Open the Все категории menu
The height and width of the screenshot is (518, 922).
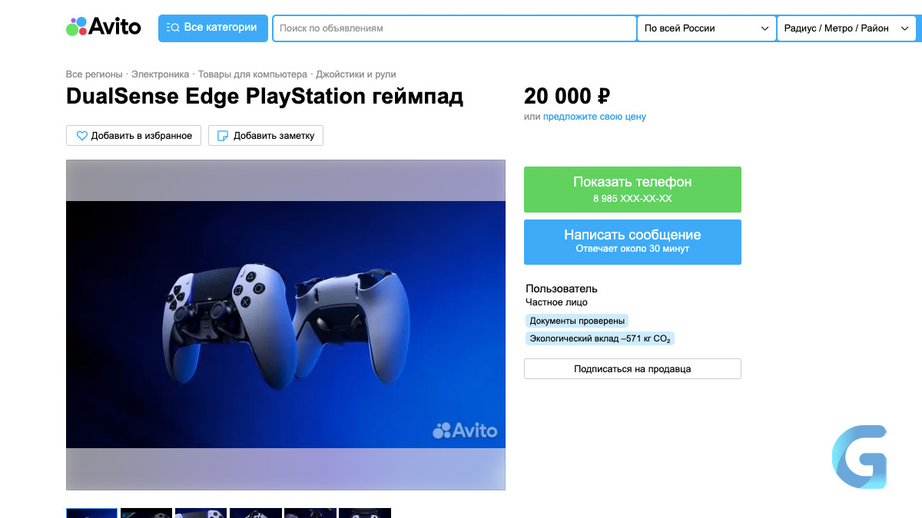[213, 28]
